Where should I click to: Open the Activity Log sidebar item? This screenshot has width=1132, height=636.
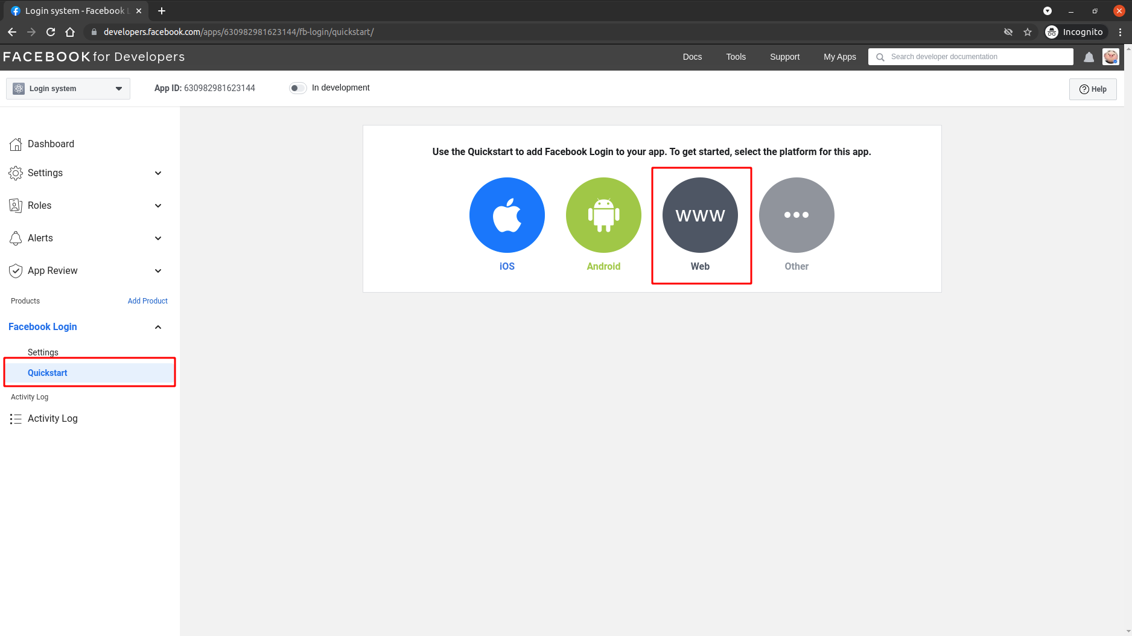point(52,418)
